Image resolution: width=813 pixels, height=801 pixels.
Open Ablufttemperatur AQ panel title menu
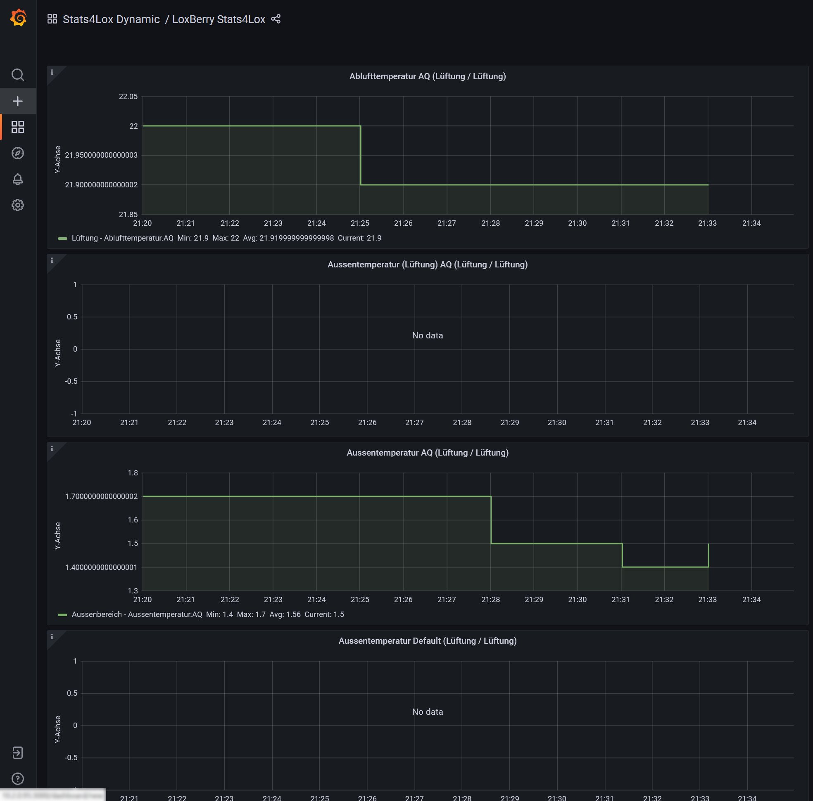pyautogui.click(x=428, y=76)
